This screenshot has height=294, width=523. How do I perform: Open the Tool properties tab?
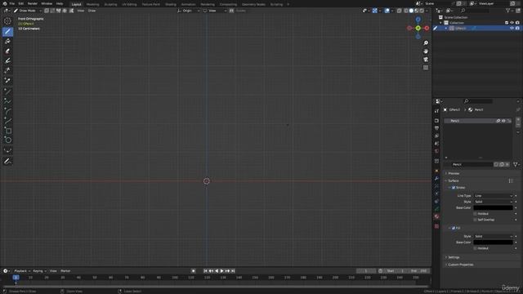436,111
